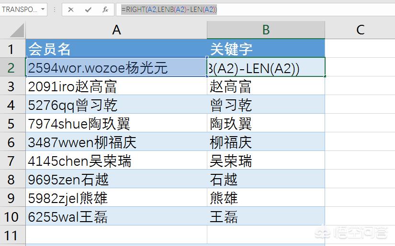Viewport: 395px width, 246px height.
Task: Select cell 陶玖翼 in column B
Action: 266,123
